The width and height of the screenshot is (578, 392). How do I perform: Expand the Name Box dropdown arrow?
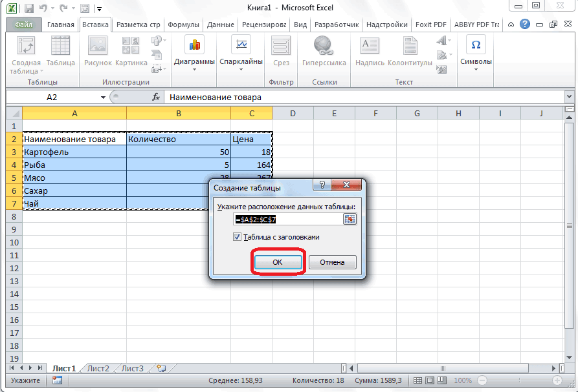point(103,97)
